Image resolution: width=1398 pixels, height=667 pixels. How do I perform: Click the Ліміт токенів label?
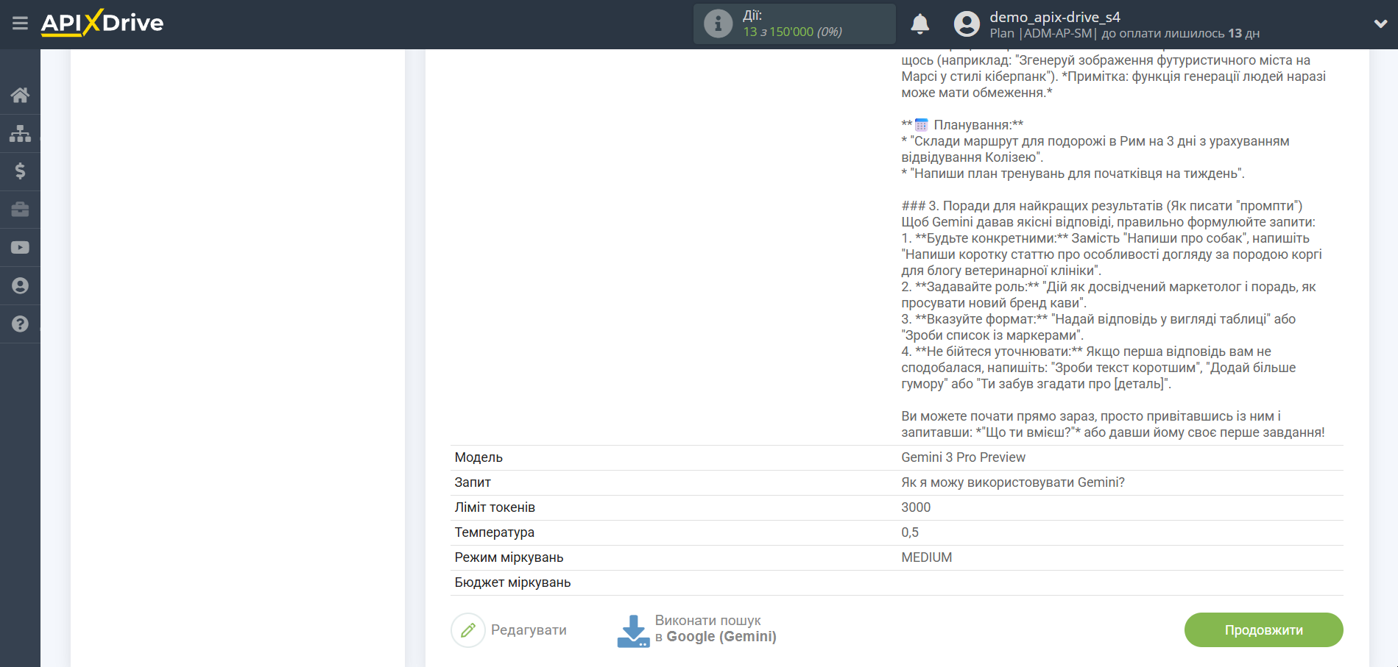pos(495,507)
